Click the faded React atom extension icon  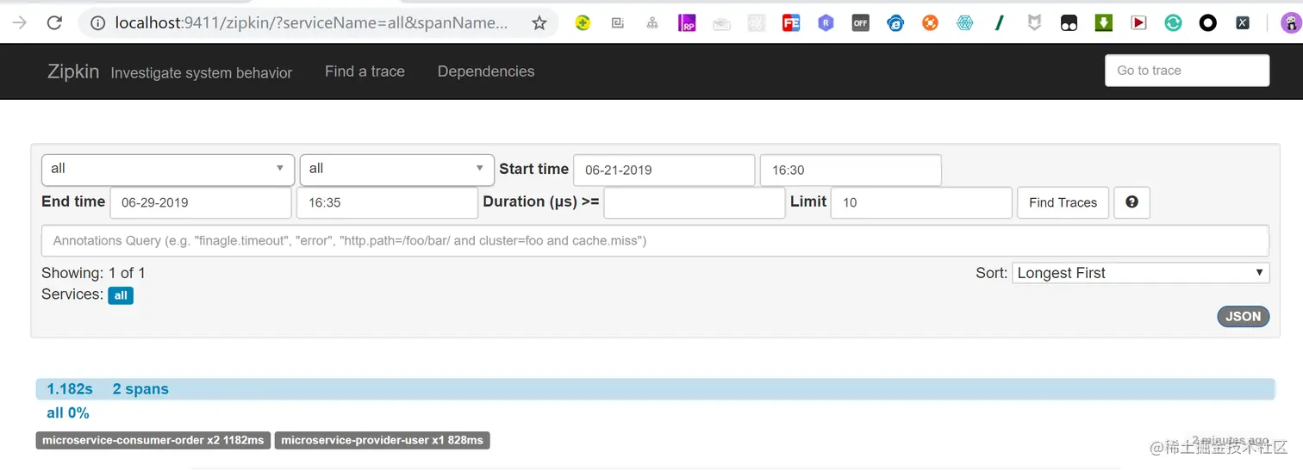coord(757,23)
